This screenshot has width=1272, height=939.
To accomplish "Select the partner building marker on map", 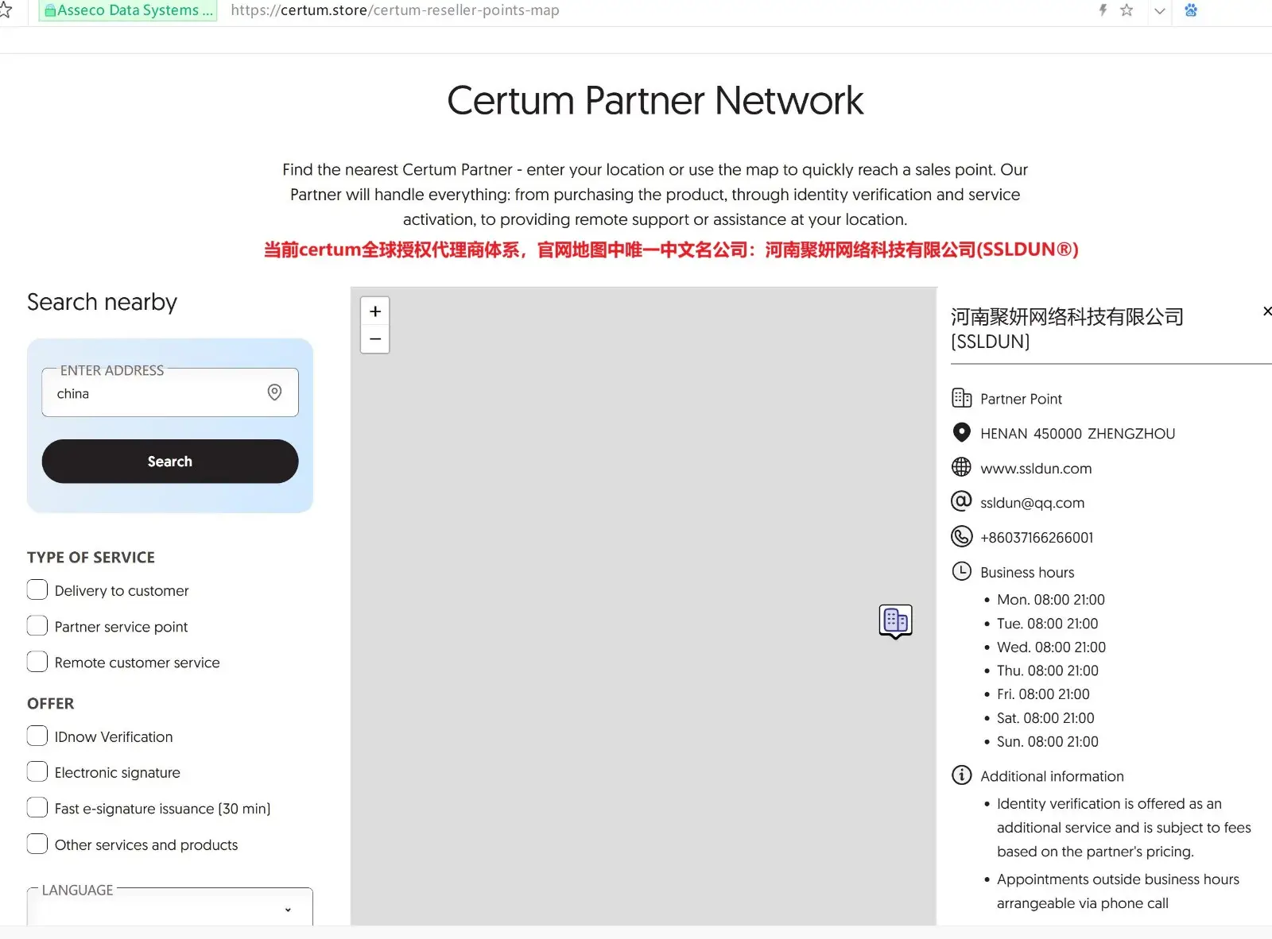I will [x=895, y=620].
